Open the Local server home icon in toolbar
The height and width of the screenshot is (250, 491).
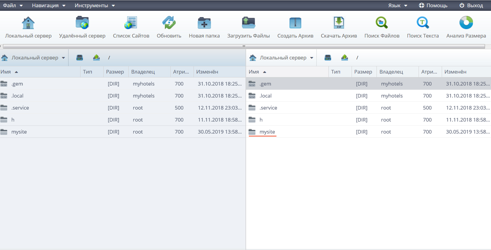click(28, 23)
